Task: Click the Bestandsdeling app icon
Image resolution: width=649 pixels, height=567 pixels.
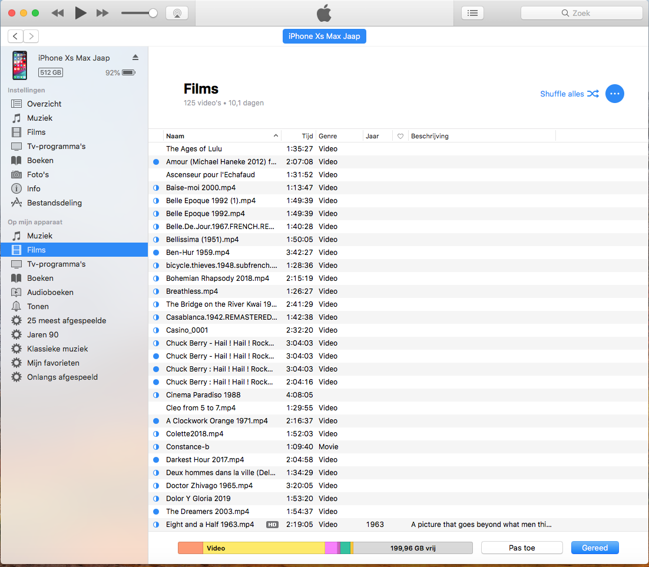Action: pyautogui.click(x=16, y=203)
